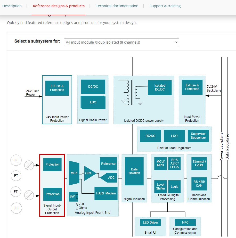Select the ADC block

[x=109, y=178]
